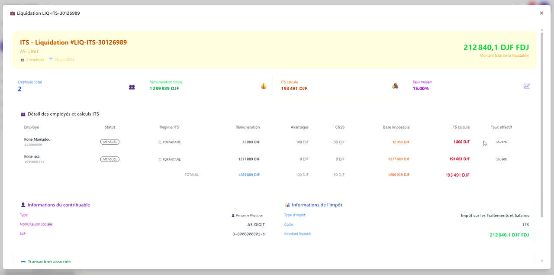Click the scroll up arrow of the dialog
Image resolution: width=554 pixels, height=275 pixels.
[542, 30]
